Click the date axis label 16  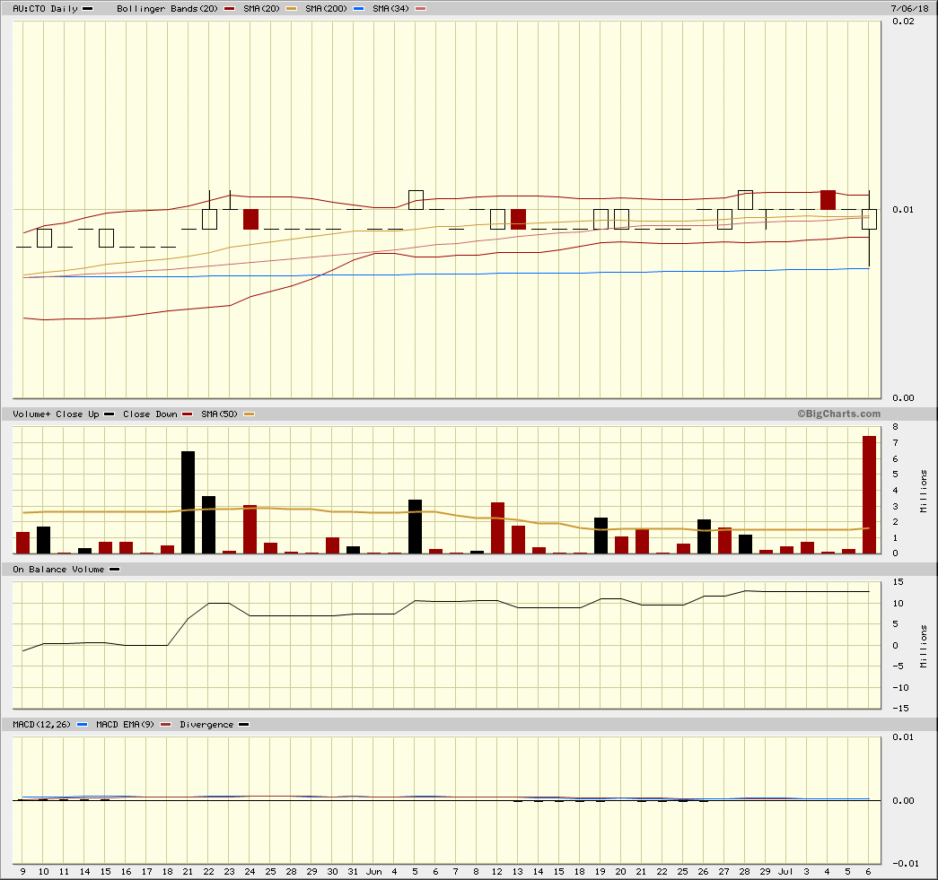point(127,872)
